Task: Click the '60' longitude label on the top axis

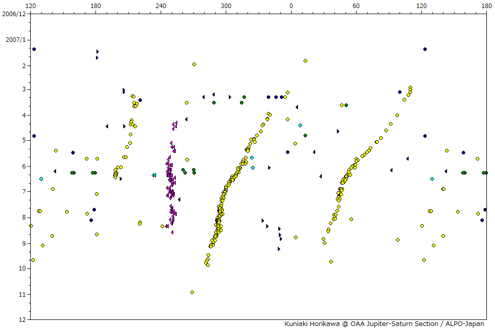Action: 356,6
